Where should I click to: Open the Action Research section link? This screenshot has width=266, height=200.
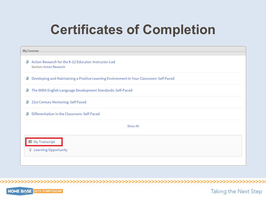coord(54,67)
